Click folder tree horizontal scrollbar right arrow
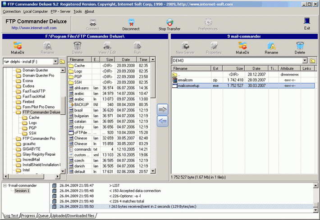This screenshot has height=220, width=320. 58,176
